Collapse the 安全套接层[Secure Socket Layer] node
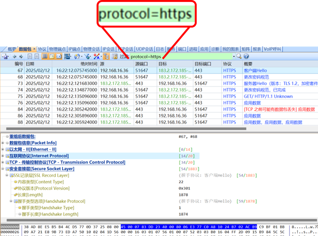The width and height of the screenshot is (318, 236). [x=3, y=169]
